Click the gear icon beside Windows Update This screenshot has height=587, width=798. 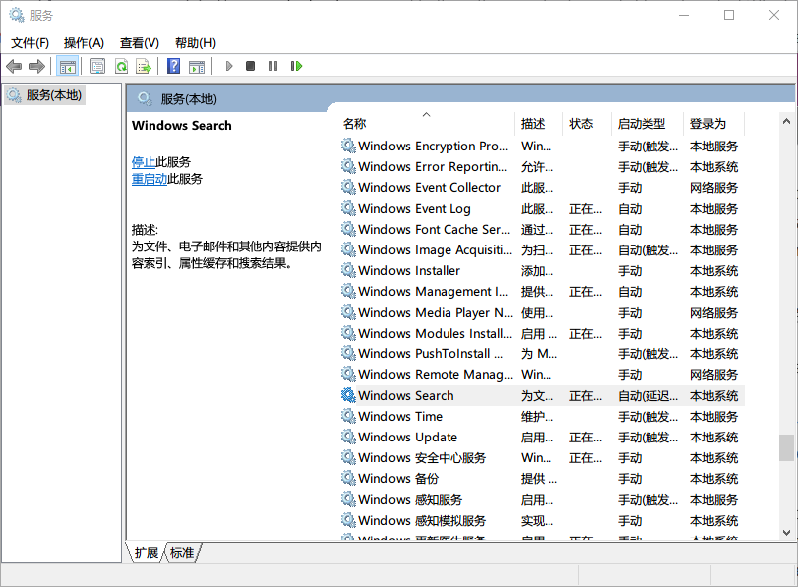349,437
